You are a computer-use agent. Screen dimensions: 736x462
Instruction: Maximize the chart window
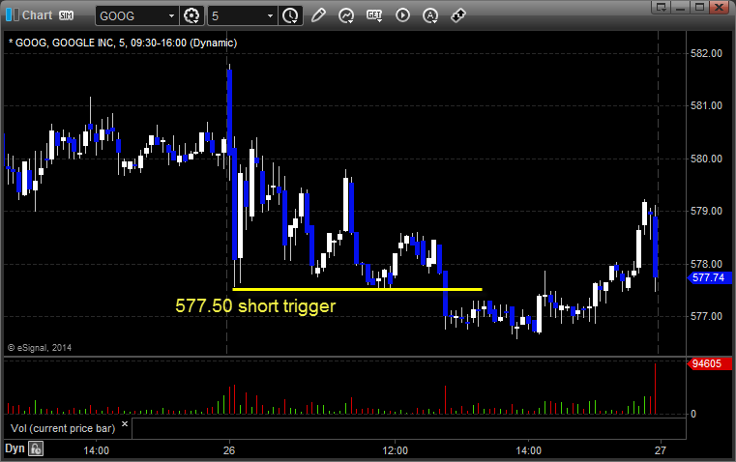699,7
